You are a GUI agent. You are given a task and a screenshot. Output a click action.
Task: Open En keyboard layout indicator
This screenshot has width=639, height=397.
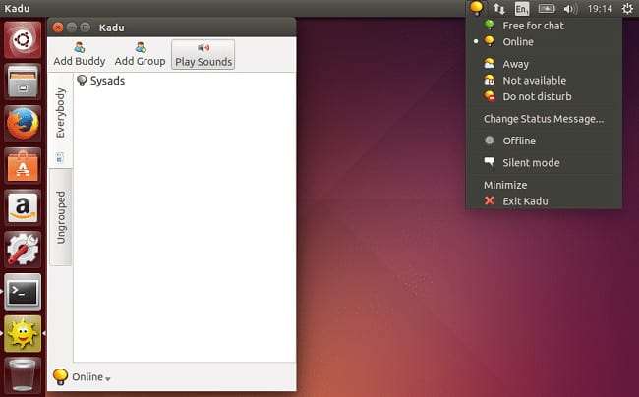(522, 9)
